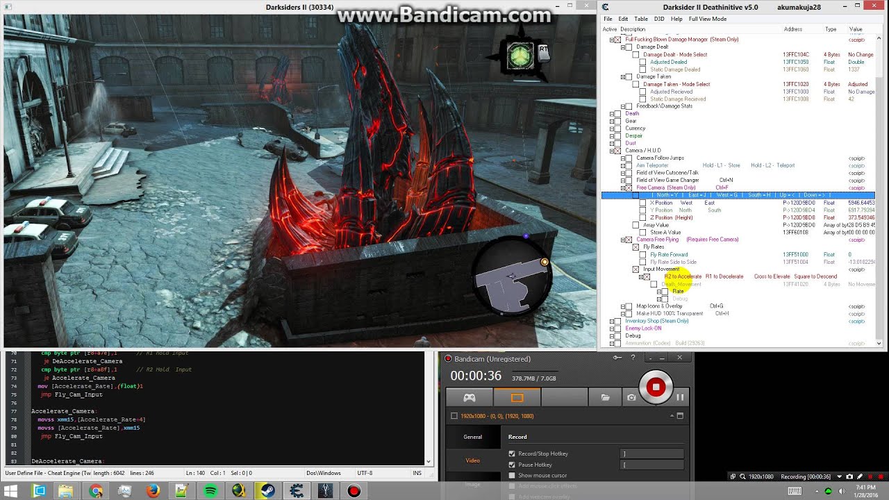Screen dimensions: 889x500
Task: Open the D3D menu
Action: (659, 19)
